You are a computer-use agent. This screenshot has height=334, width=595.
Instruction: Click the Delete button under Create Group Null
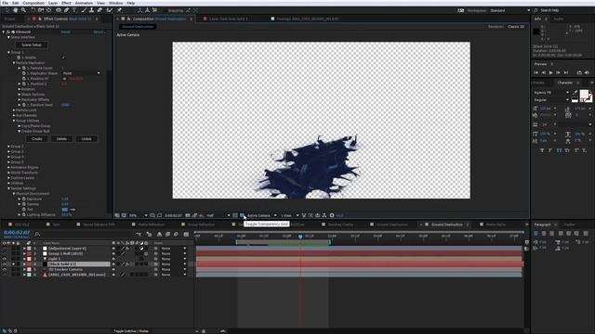61,138
